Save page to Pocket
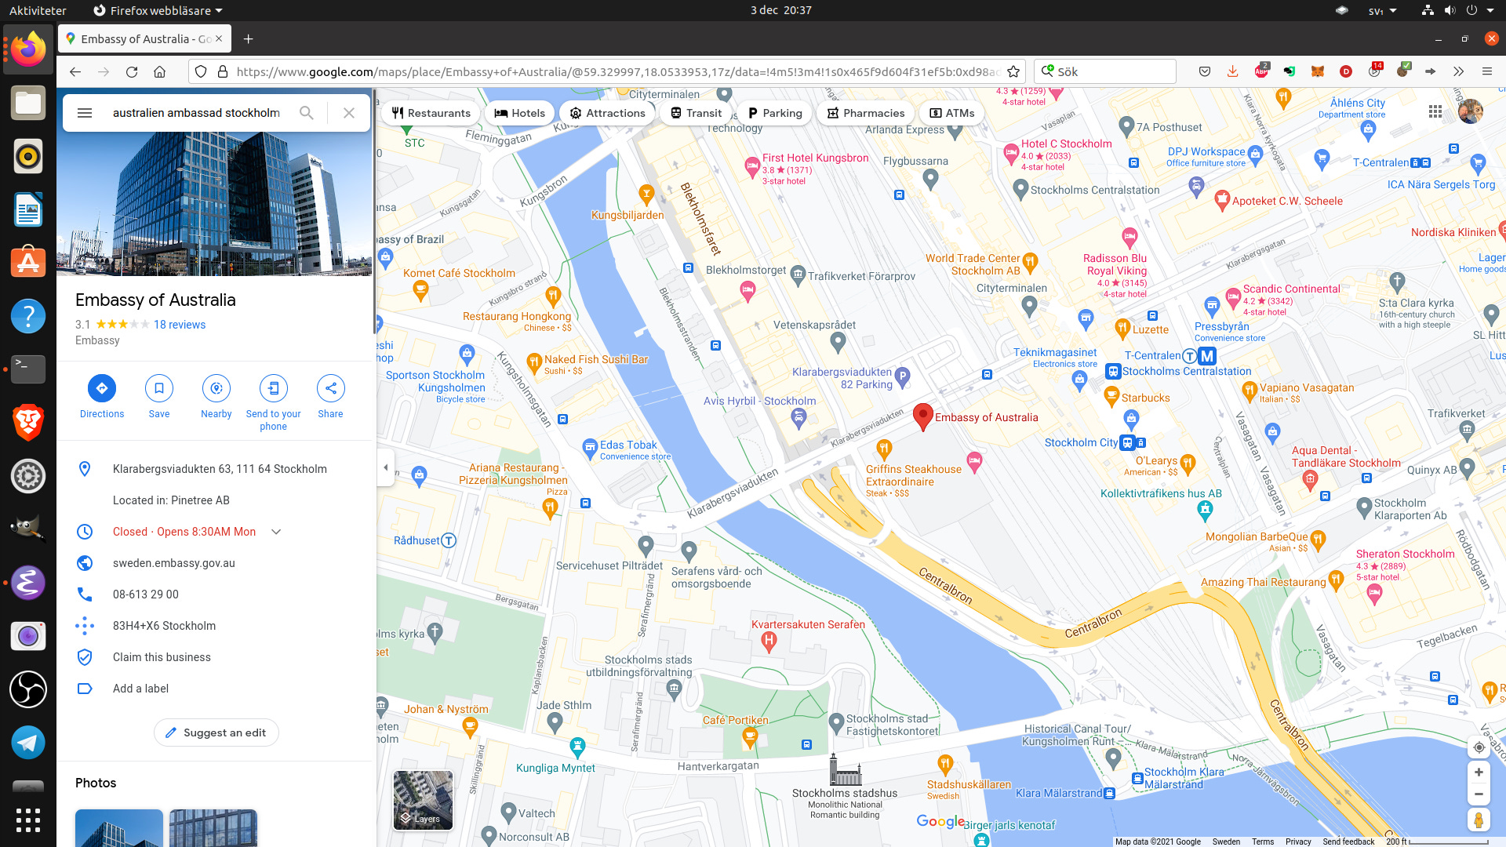This screenshot has width=1506, height=847. point(1205,71)
